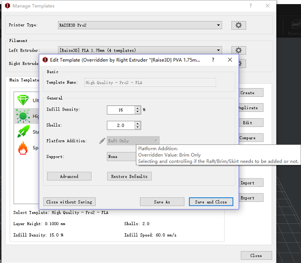Screen dimensions: 301x263
Task: Click Restore Defaults
Action: [129, 176]
